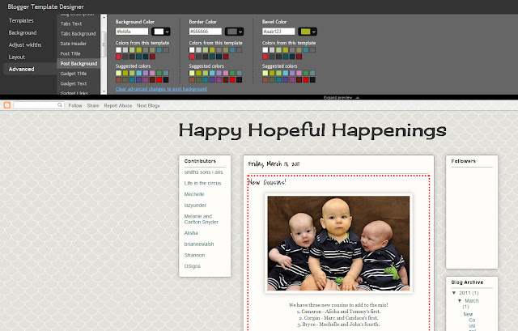This screenshot has width=518, height=331.
Task: Pick pink suggested swatch under Background Color
Action: pyautogui.click(x=152, y=73)
